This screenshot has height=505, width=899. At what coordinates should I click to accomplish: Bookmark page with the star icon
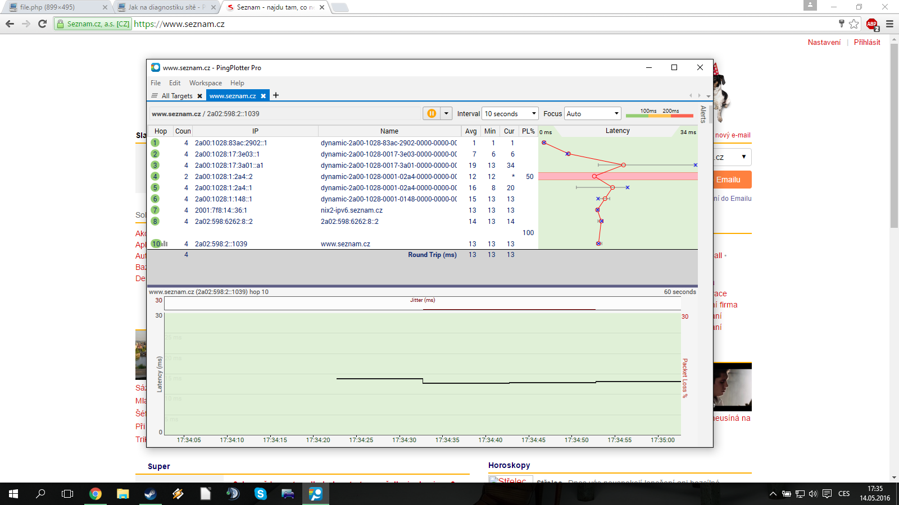point(854,24)
